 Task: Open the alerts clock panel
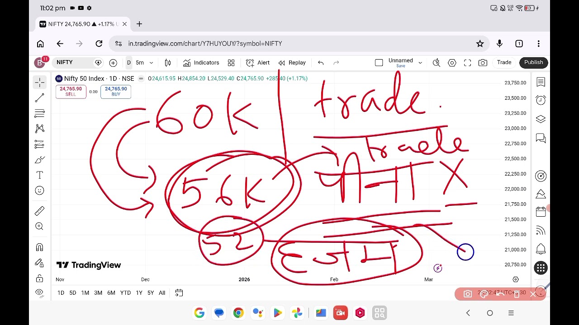tap(541, 100)
